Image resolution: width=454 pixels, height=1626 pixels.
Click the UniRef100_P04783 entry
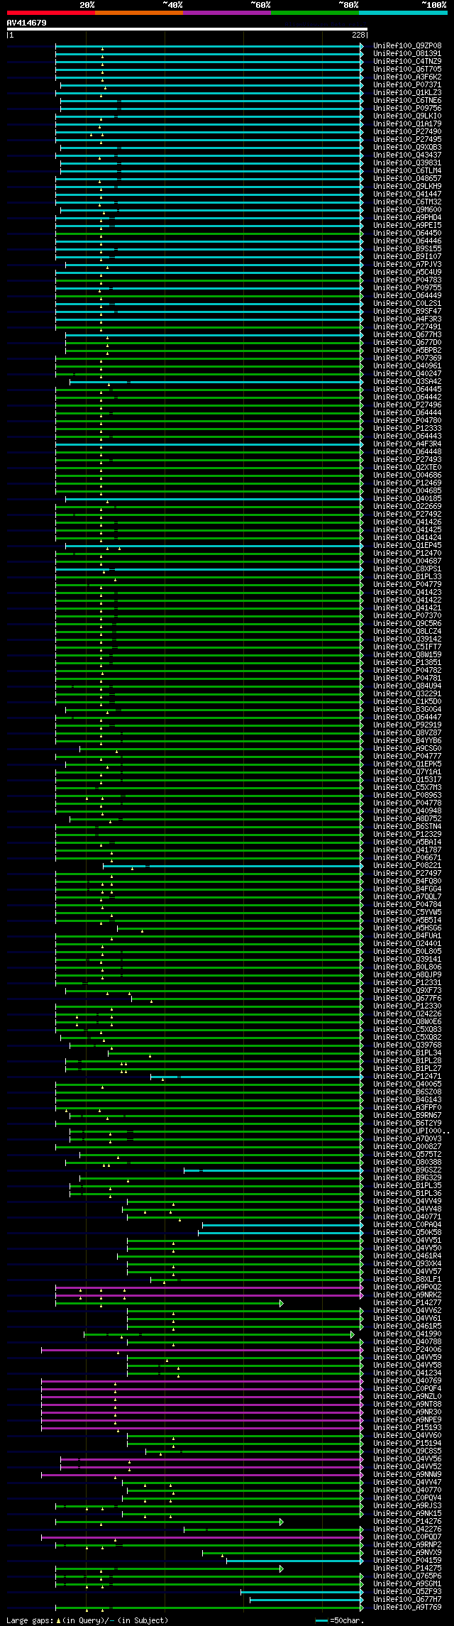point(407,280)
